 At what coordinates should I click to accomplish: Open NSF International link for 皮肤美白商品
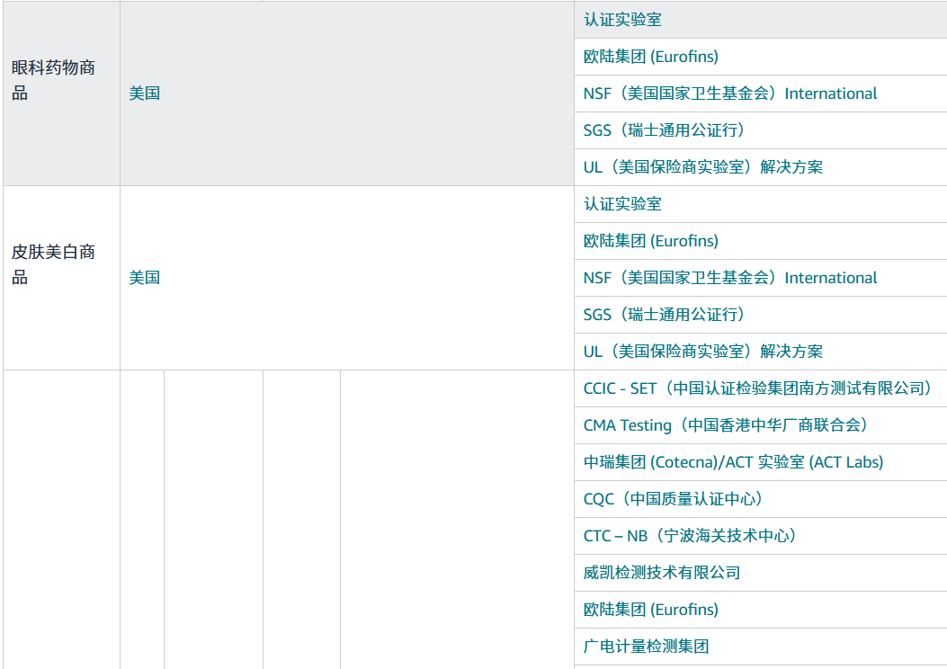coord(729,278)
